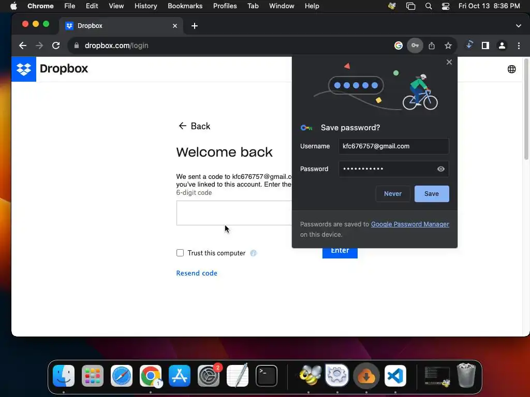Go back to previous page
The image size is (530, 397).
(23, 45)
